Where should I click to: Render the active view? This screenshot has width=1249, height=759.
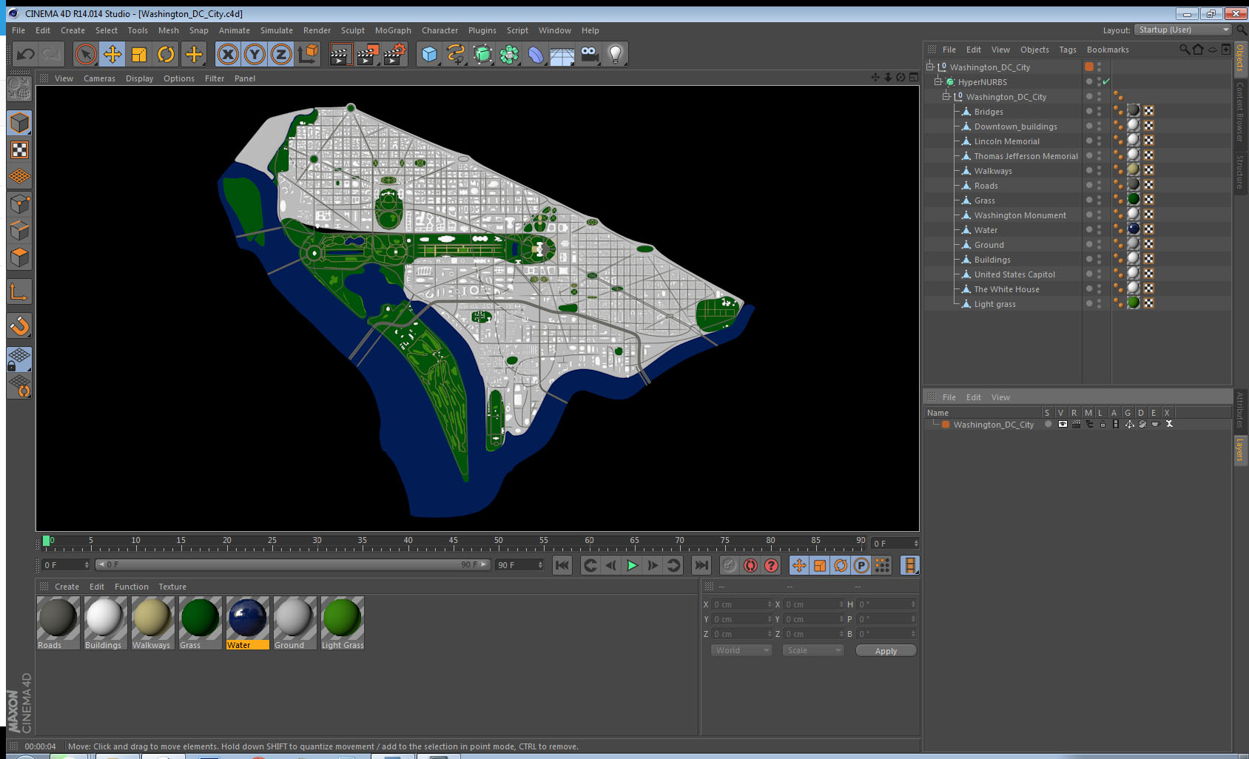(x=340, y=54)
